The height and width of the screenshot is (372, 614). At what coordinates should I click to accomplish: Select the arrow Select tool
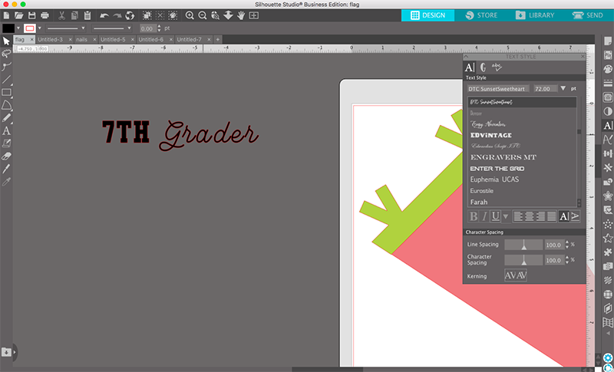(6, 41)
